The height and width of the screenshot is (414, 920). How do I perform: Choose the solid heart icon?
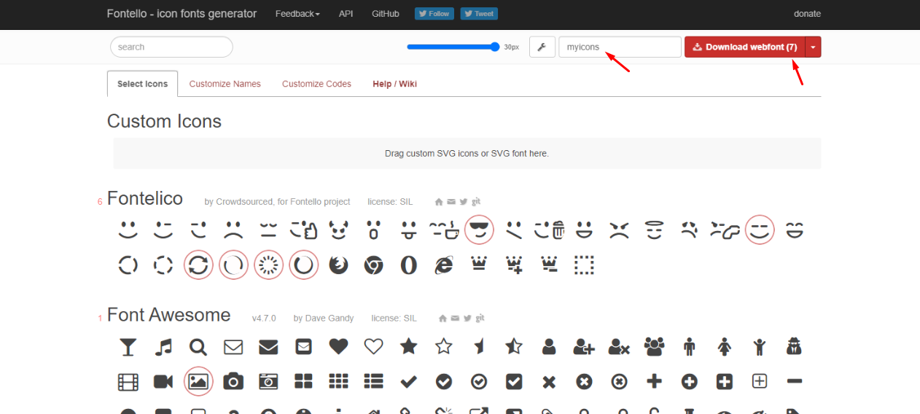click(x=338, y=346)
